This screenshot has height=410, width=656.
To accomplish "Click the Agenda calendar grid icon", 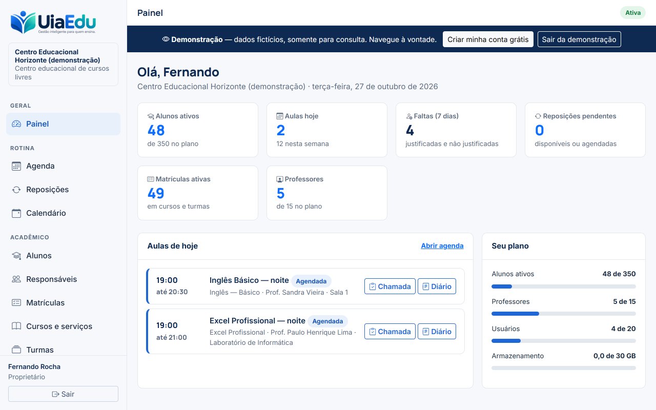I will click(16, 166).
